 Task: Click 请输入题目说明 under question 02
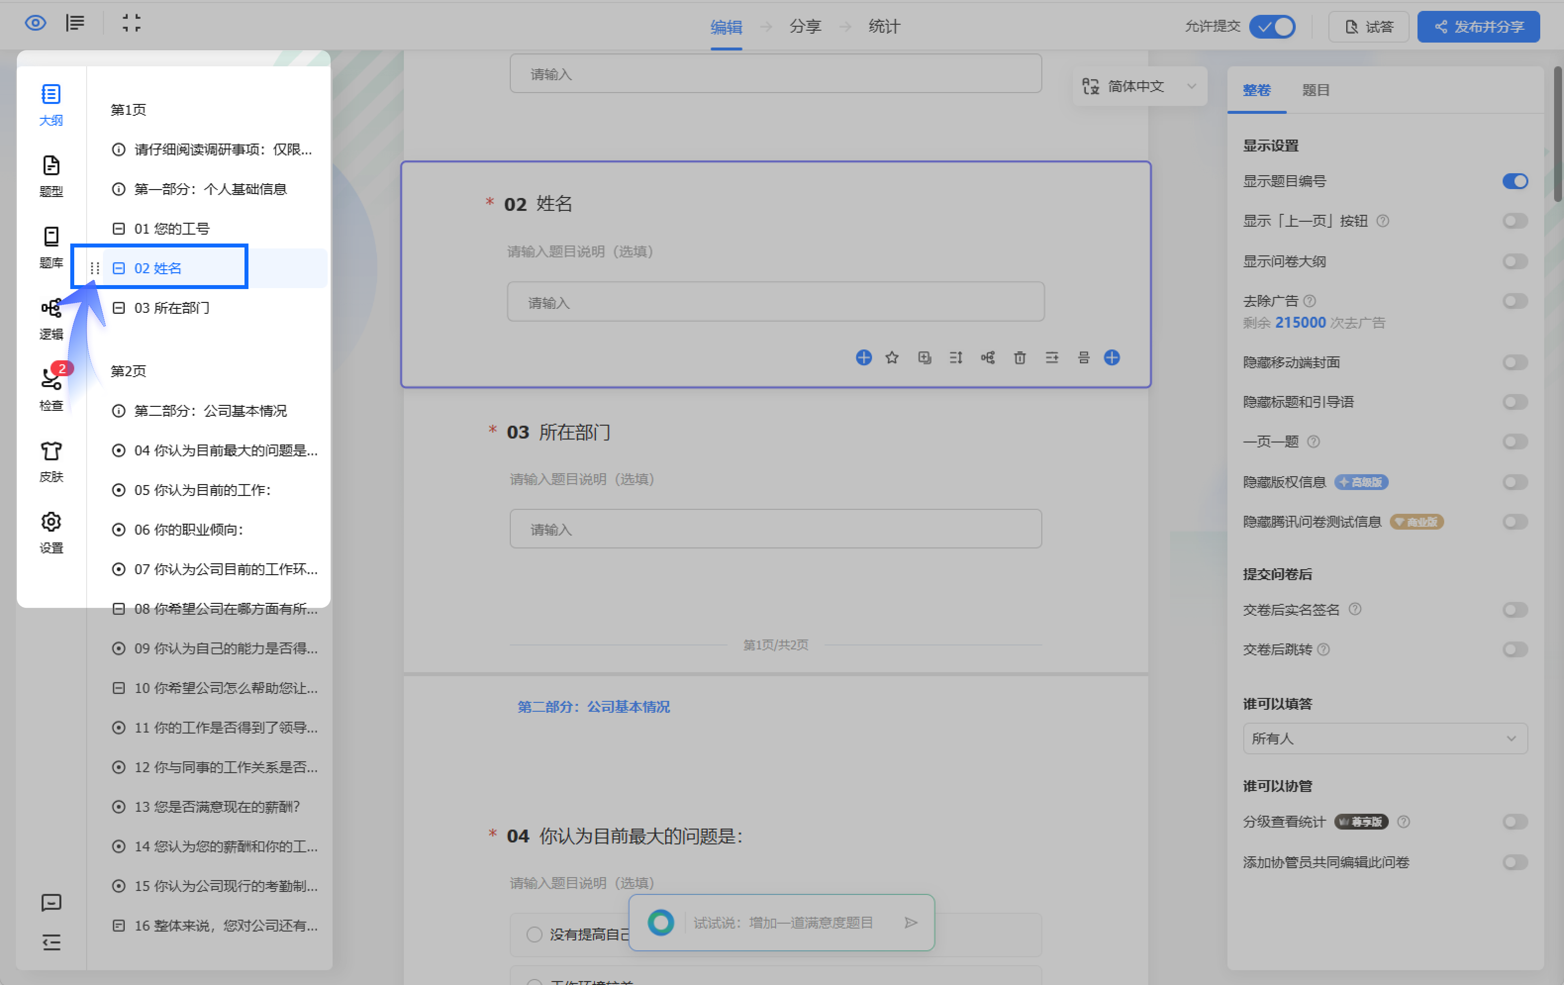tap(580, 251)
